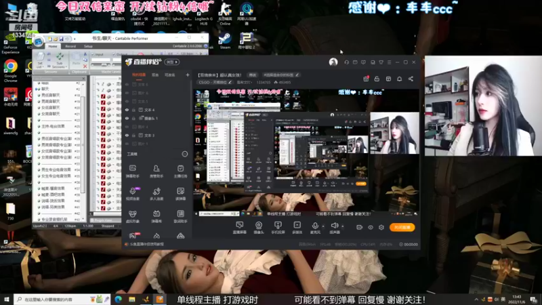542x305 pixels.
Task: Open the notification bell icon
Action: pos(399,79)
